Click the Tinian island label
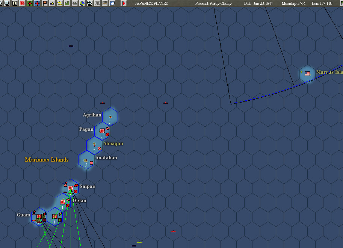This screenshot has height=248, width=343. (79, 201)
